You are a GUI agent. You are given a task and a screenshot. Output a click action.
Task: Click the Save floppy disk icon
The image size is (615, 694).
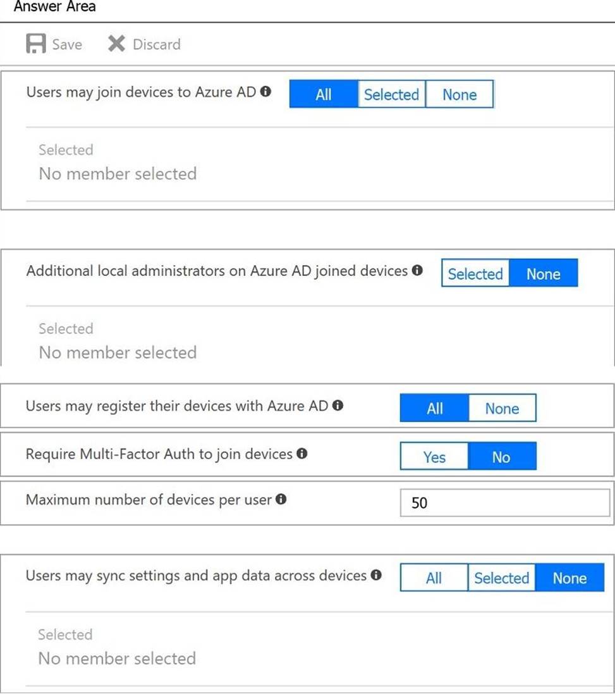click(x=35, y=44)
